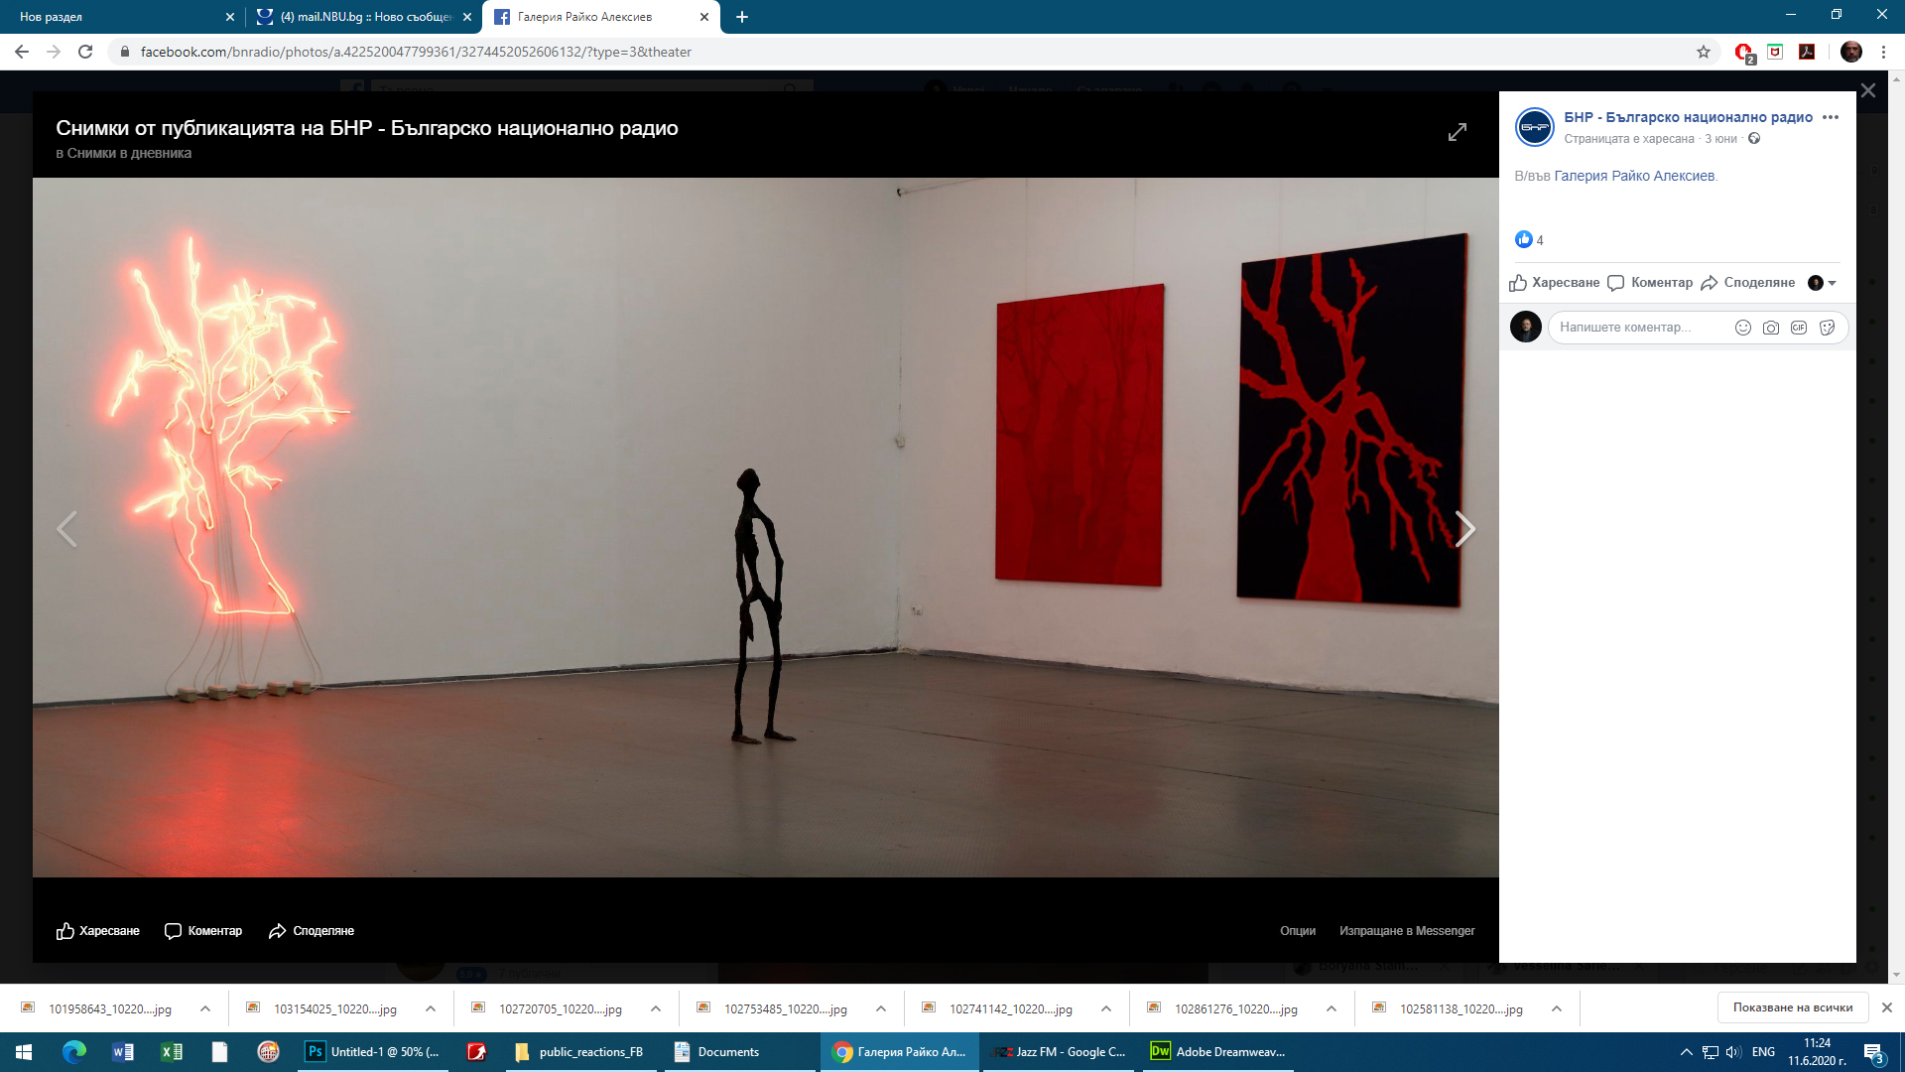
Task: Expand options for 102720705_10220 download
Action: tap(656, 1008)
